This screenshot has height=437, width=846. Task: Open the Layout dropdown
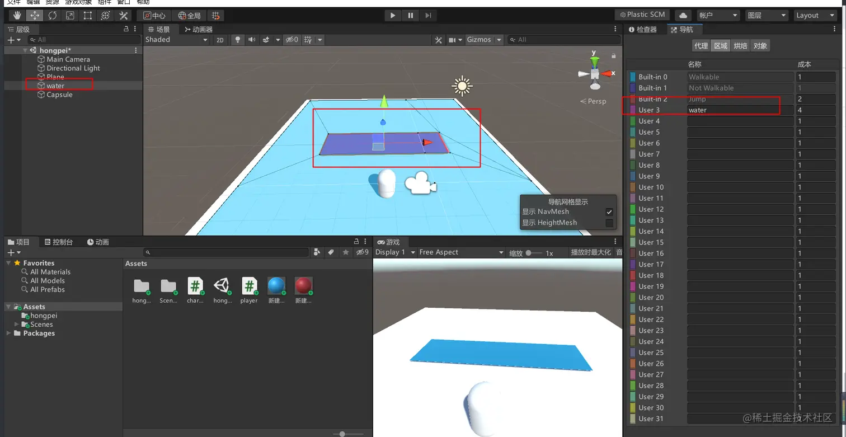tap(815, 16)
